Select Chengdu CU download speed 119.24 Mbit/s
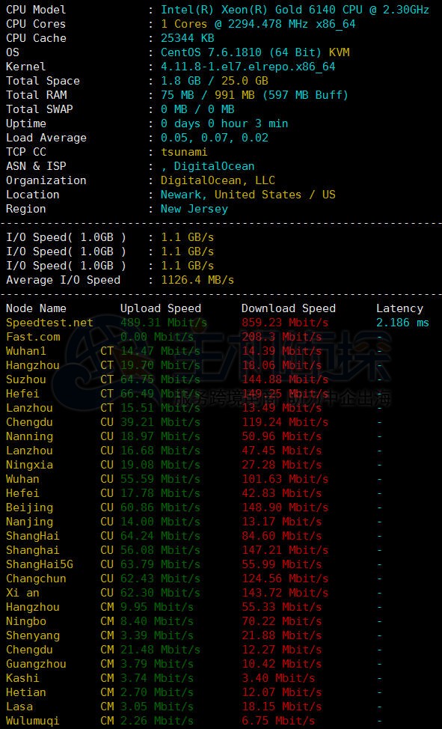Viewport: 442px width, 729px height. 285,423
